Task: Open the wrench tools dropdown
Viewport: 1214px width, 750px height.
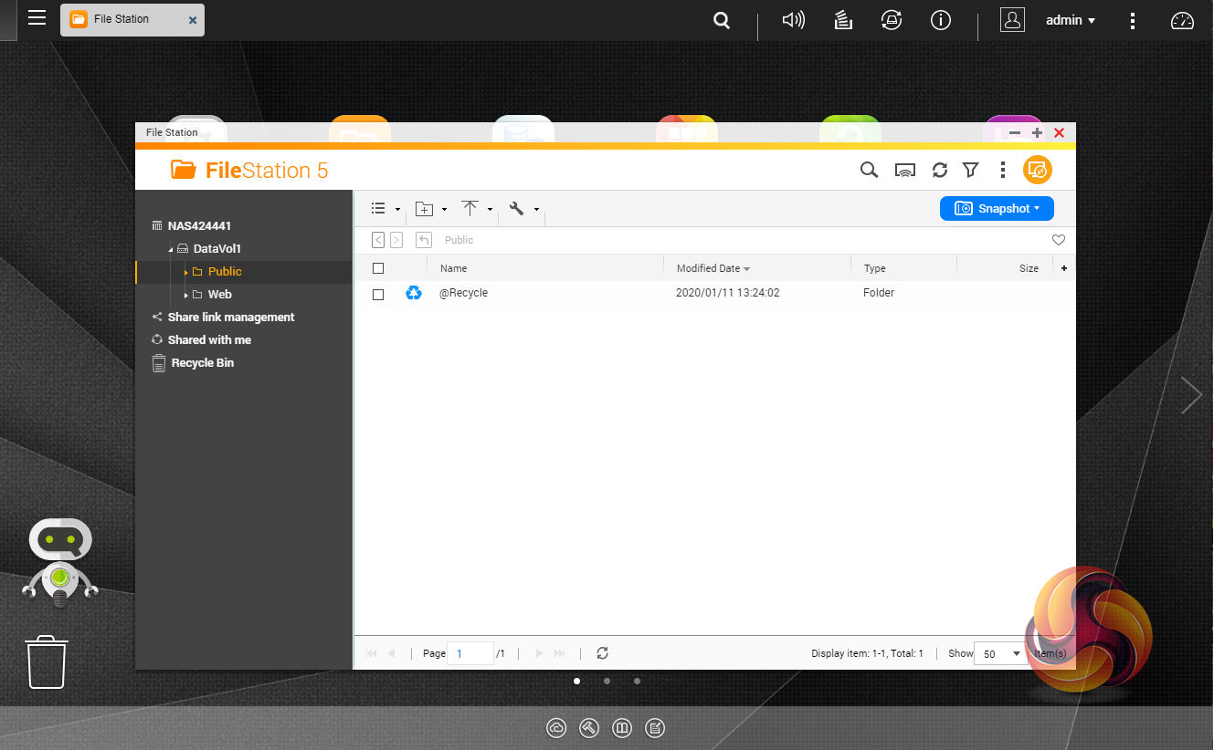Action: pos(523,209)
